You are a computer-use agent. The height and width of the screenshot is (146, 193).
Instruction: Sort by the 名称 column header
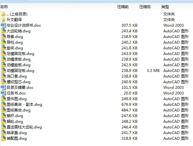click(x=4, y=7)
